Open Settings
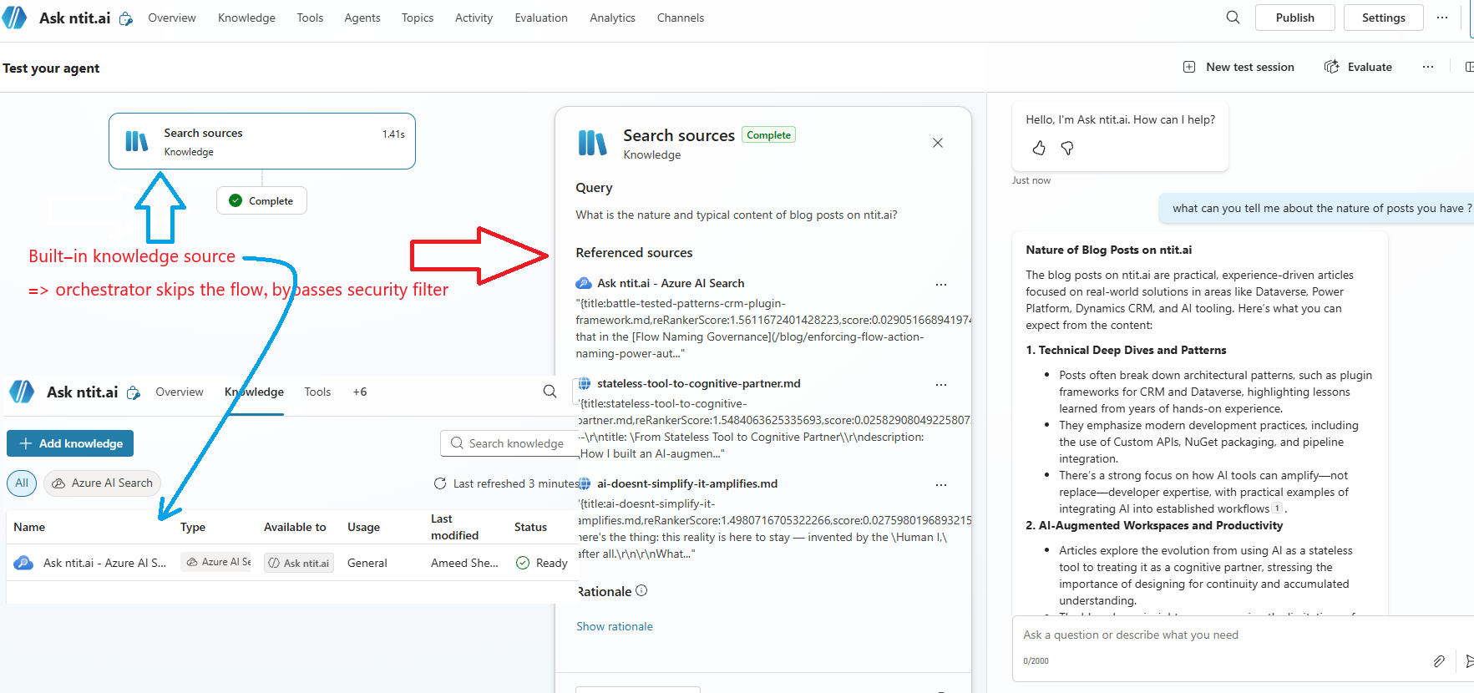This screenshot has height=693, width=1474. tap(1383, 18)
